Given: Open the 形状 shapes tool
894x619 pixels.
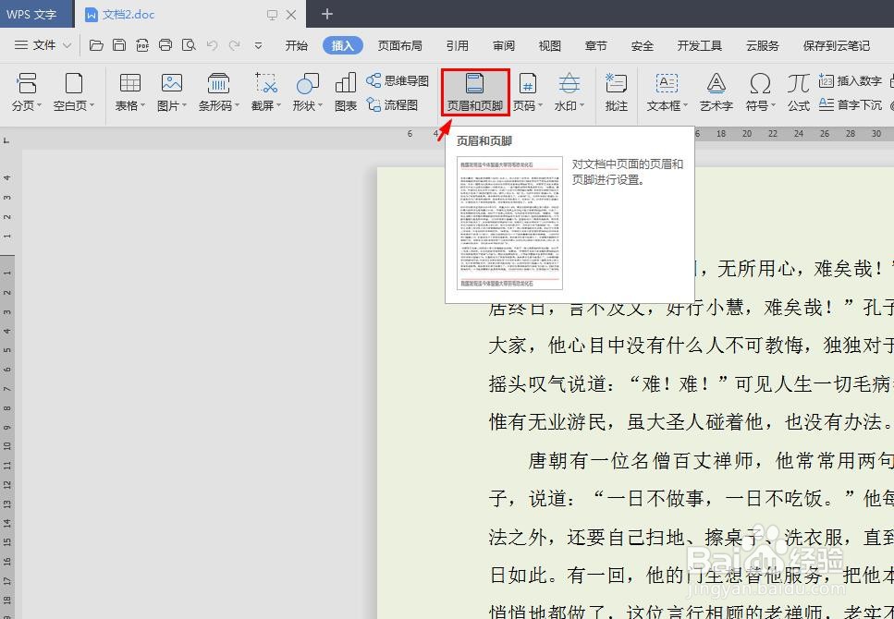Looking at the screenshot, I should [x=307, y=91].
